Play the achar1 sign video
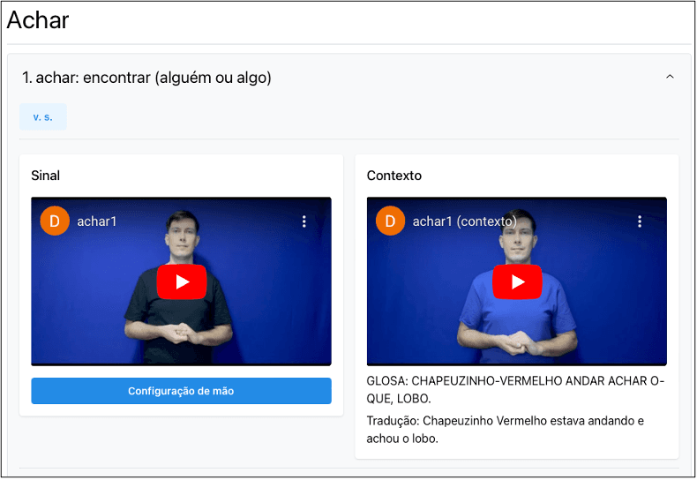The width and height of the screenshot is (697, 480). point(181,282)
